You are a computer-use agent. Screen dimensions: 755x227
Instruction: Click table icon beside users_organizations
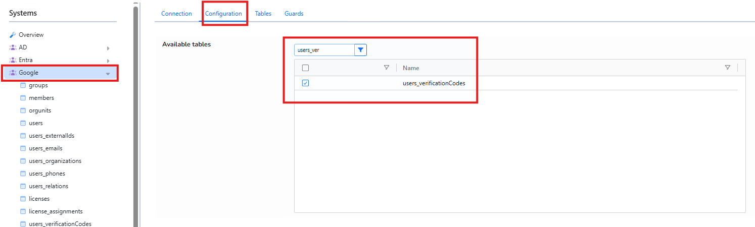[23, 161]
